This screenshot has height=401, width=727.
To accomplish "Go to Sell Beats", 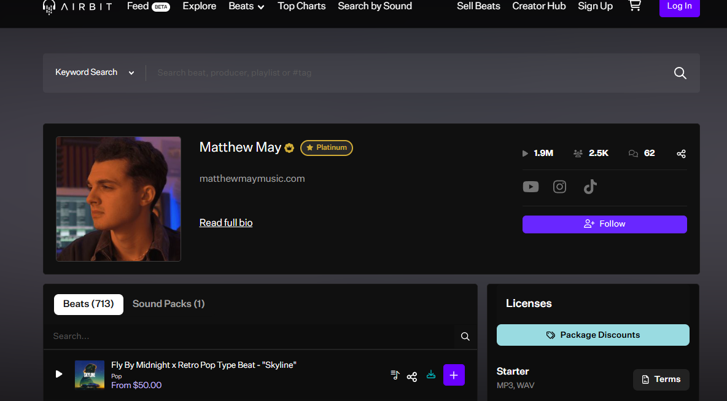I will coord(478,7).
